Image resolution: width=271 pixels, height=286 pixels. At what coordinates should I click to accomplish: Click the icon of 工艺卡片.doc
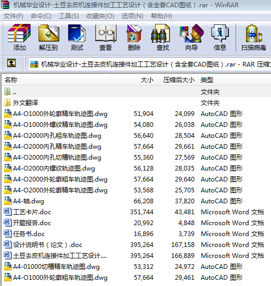point(7,212)
